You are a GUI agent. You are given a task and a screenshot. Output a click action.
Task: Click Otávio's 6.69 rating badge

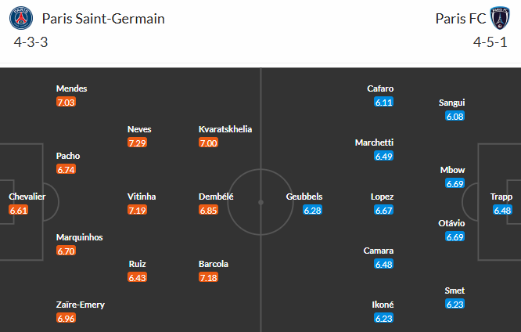(455, 237)
